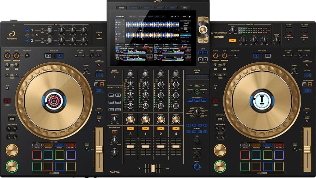Activate the FILTER sound color FX

point(118,110)
